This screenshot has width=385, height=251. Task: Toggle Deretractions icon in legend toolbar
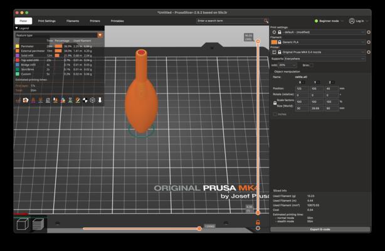[41, 100]
